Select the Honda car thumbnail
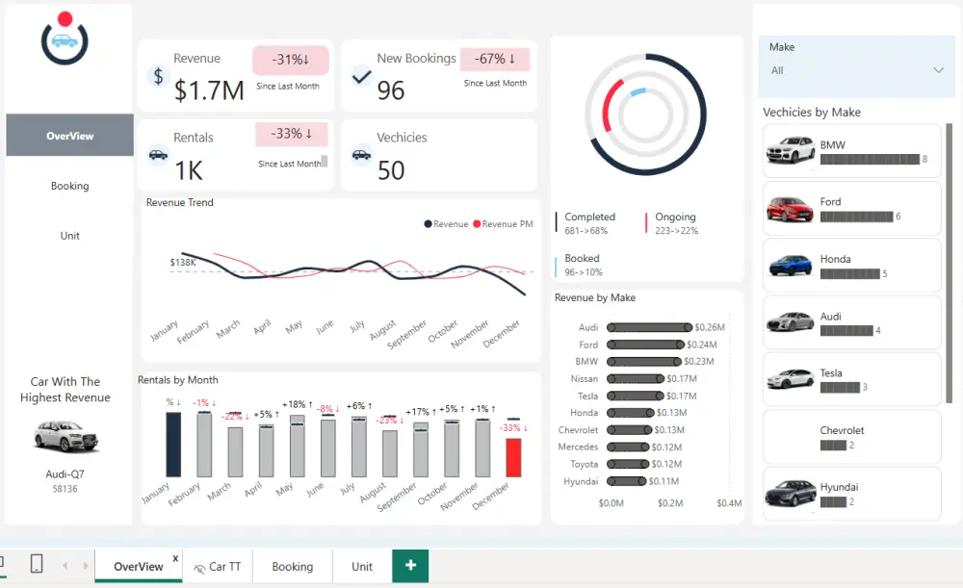963x588 pixels. click(790, 266)
